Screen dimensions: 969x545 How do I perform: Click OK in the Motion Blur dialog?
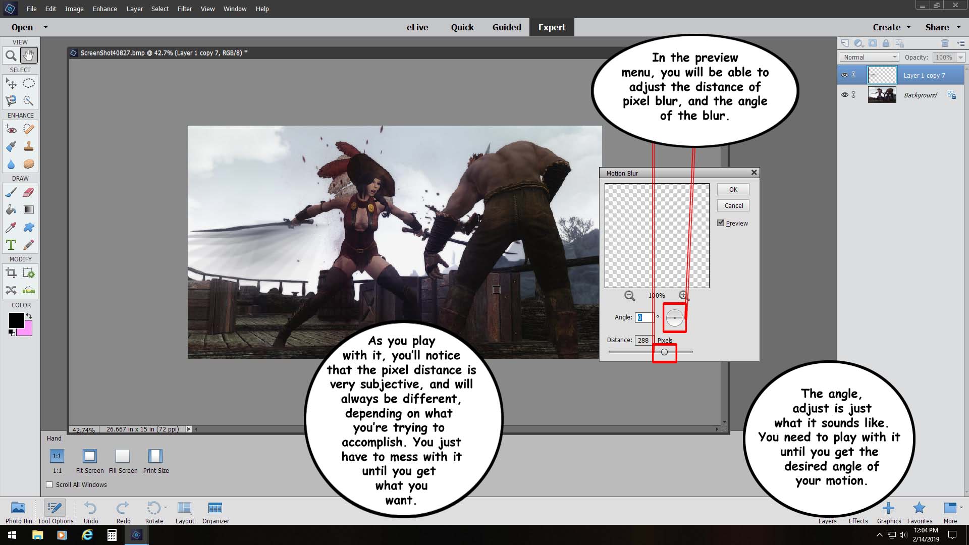pos(733,189)
